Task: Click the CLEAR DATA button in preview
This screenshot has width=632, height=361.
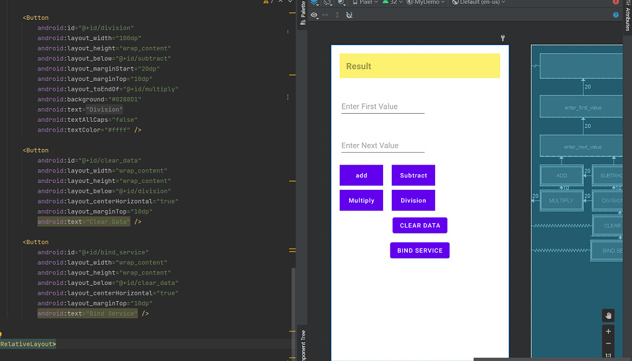Action: [x=420, y=226]
